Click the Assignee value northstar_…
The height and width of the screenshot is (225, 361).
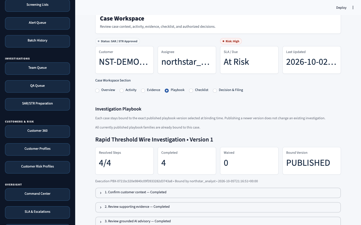(x=186, y=62)
